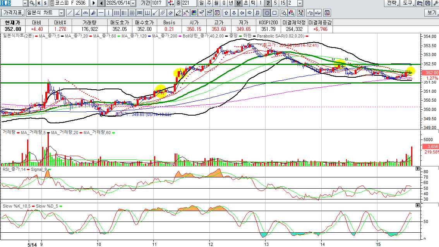The height and width of the screenshot is (247, 439).
Task: Set the 5-minute interval button
Action: (275, 3)
